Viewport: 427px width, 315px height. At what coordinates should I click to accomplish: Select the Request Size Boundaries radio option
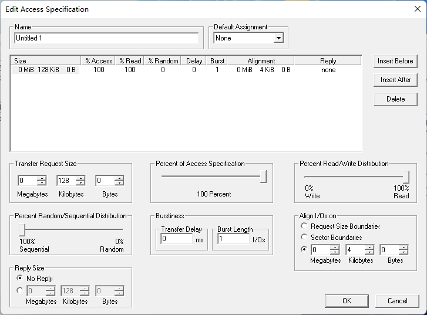304,226
